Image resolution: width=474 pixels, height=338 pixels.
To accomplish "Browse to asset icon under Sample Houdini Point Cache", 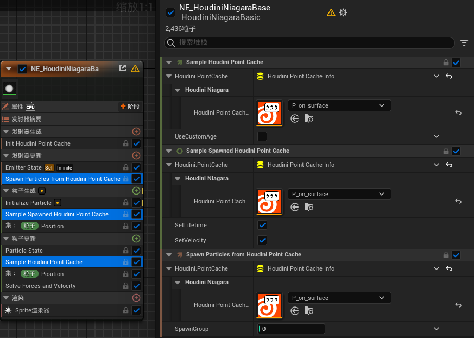I will pyautogui.click(x=308, y=118).
